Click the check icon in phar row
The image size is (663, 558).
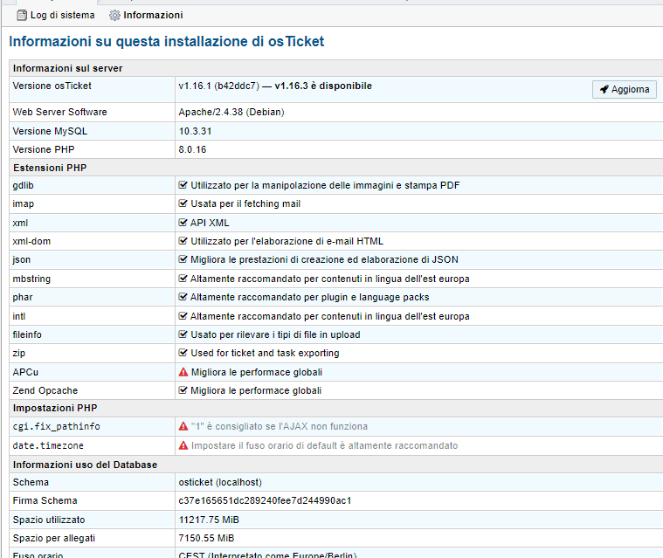[183, 297]
